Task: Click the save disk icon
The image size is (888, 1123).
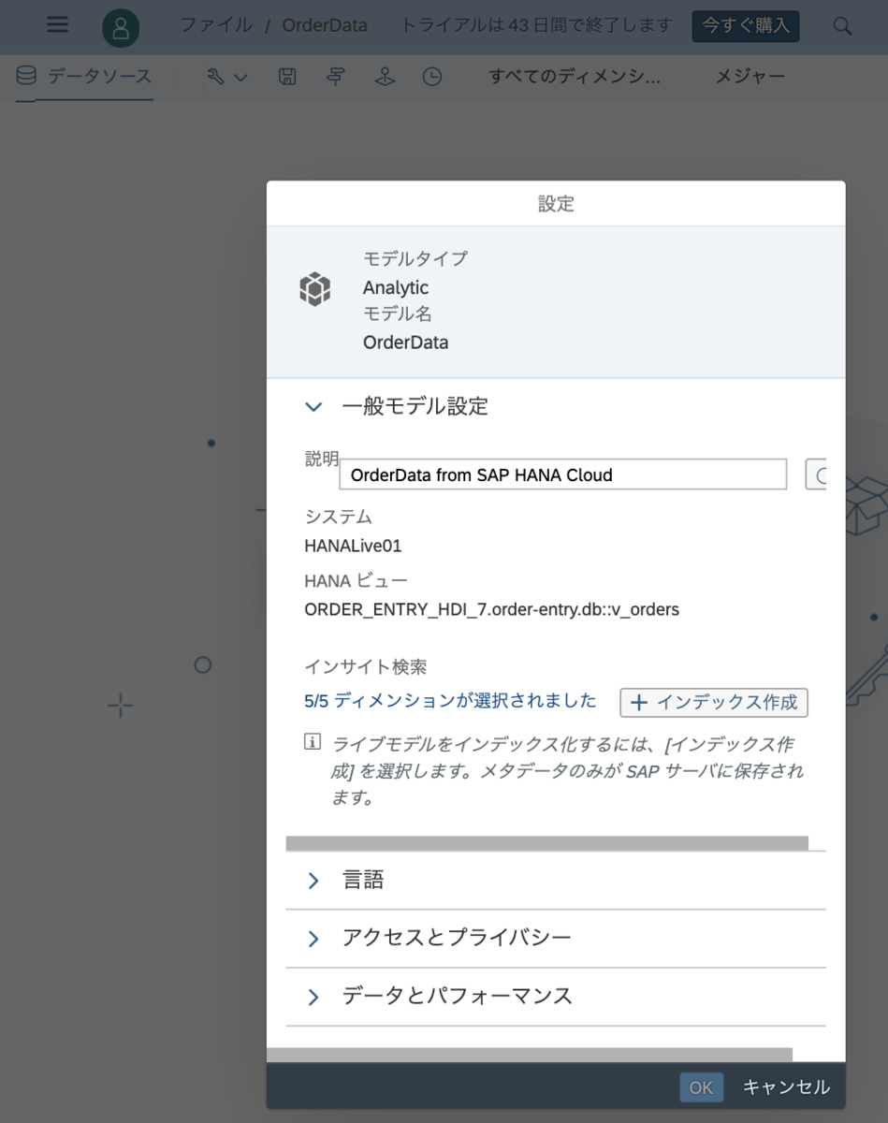Action: (x=288, y=78)
